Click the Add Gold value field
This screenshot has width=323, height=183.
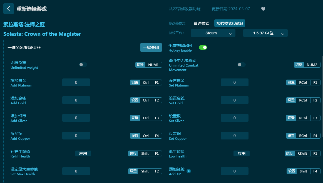76,100
